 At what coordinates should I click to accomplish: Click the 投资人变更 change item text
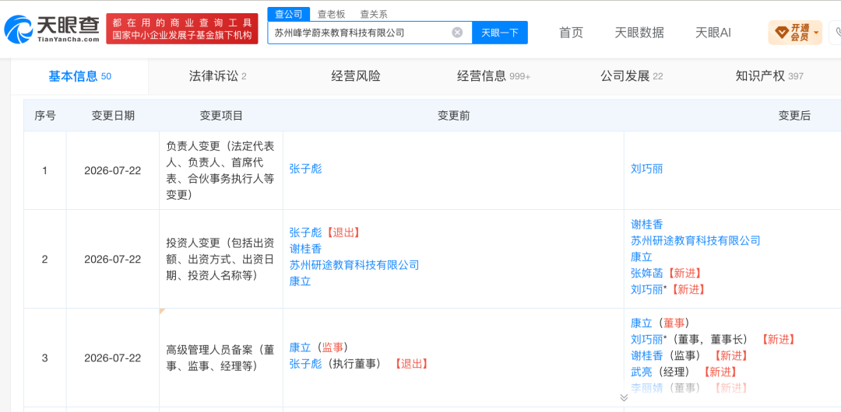click(x=220, y=259)
